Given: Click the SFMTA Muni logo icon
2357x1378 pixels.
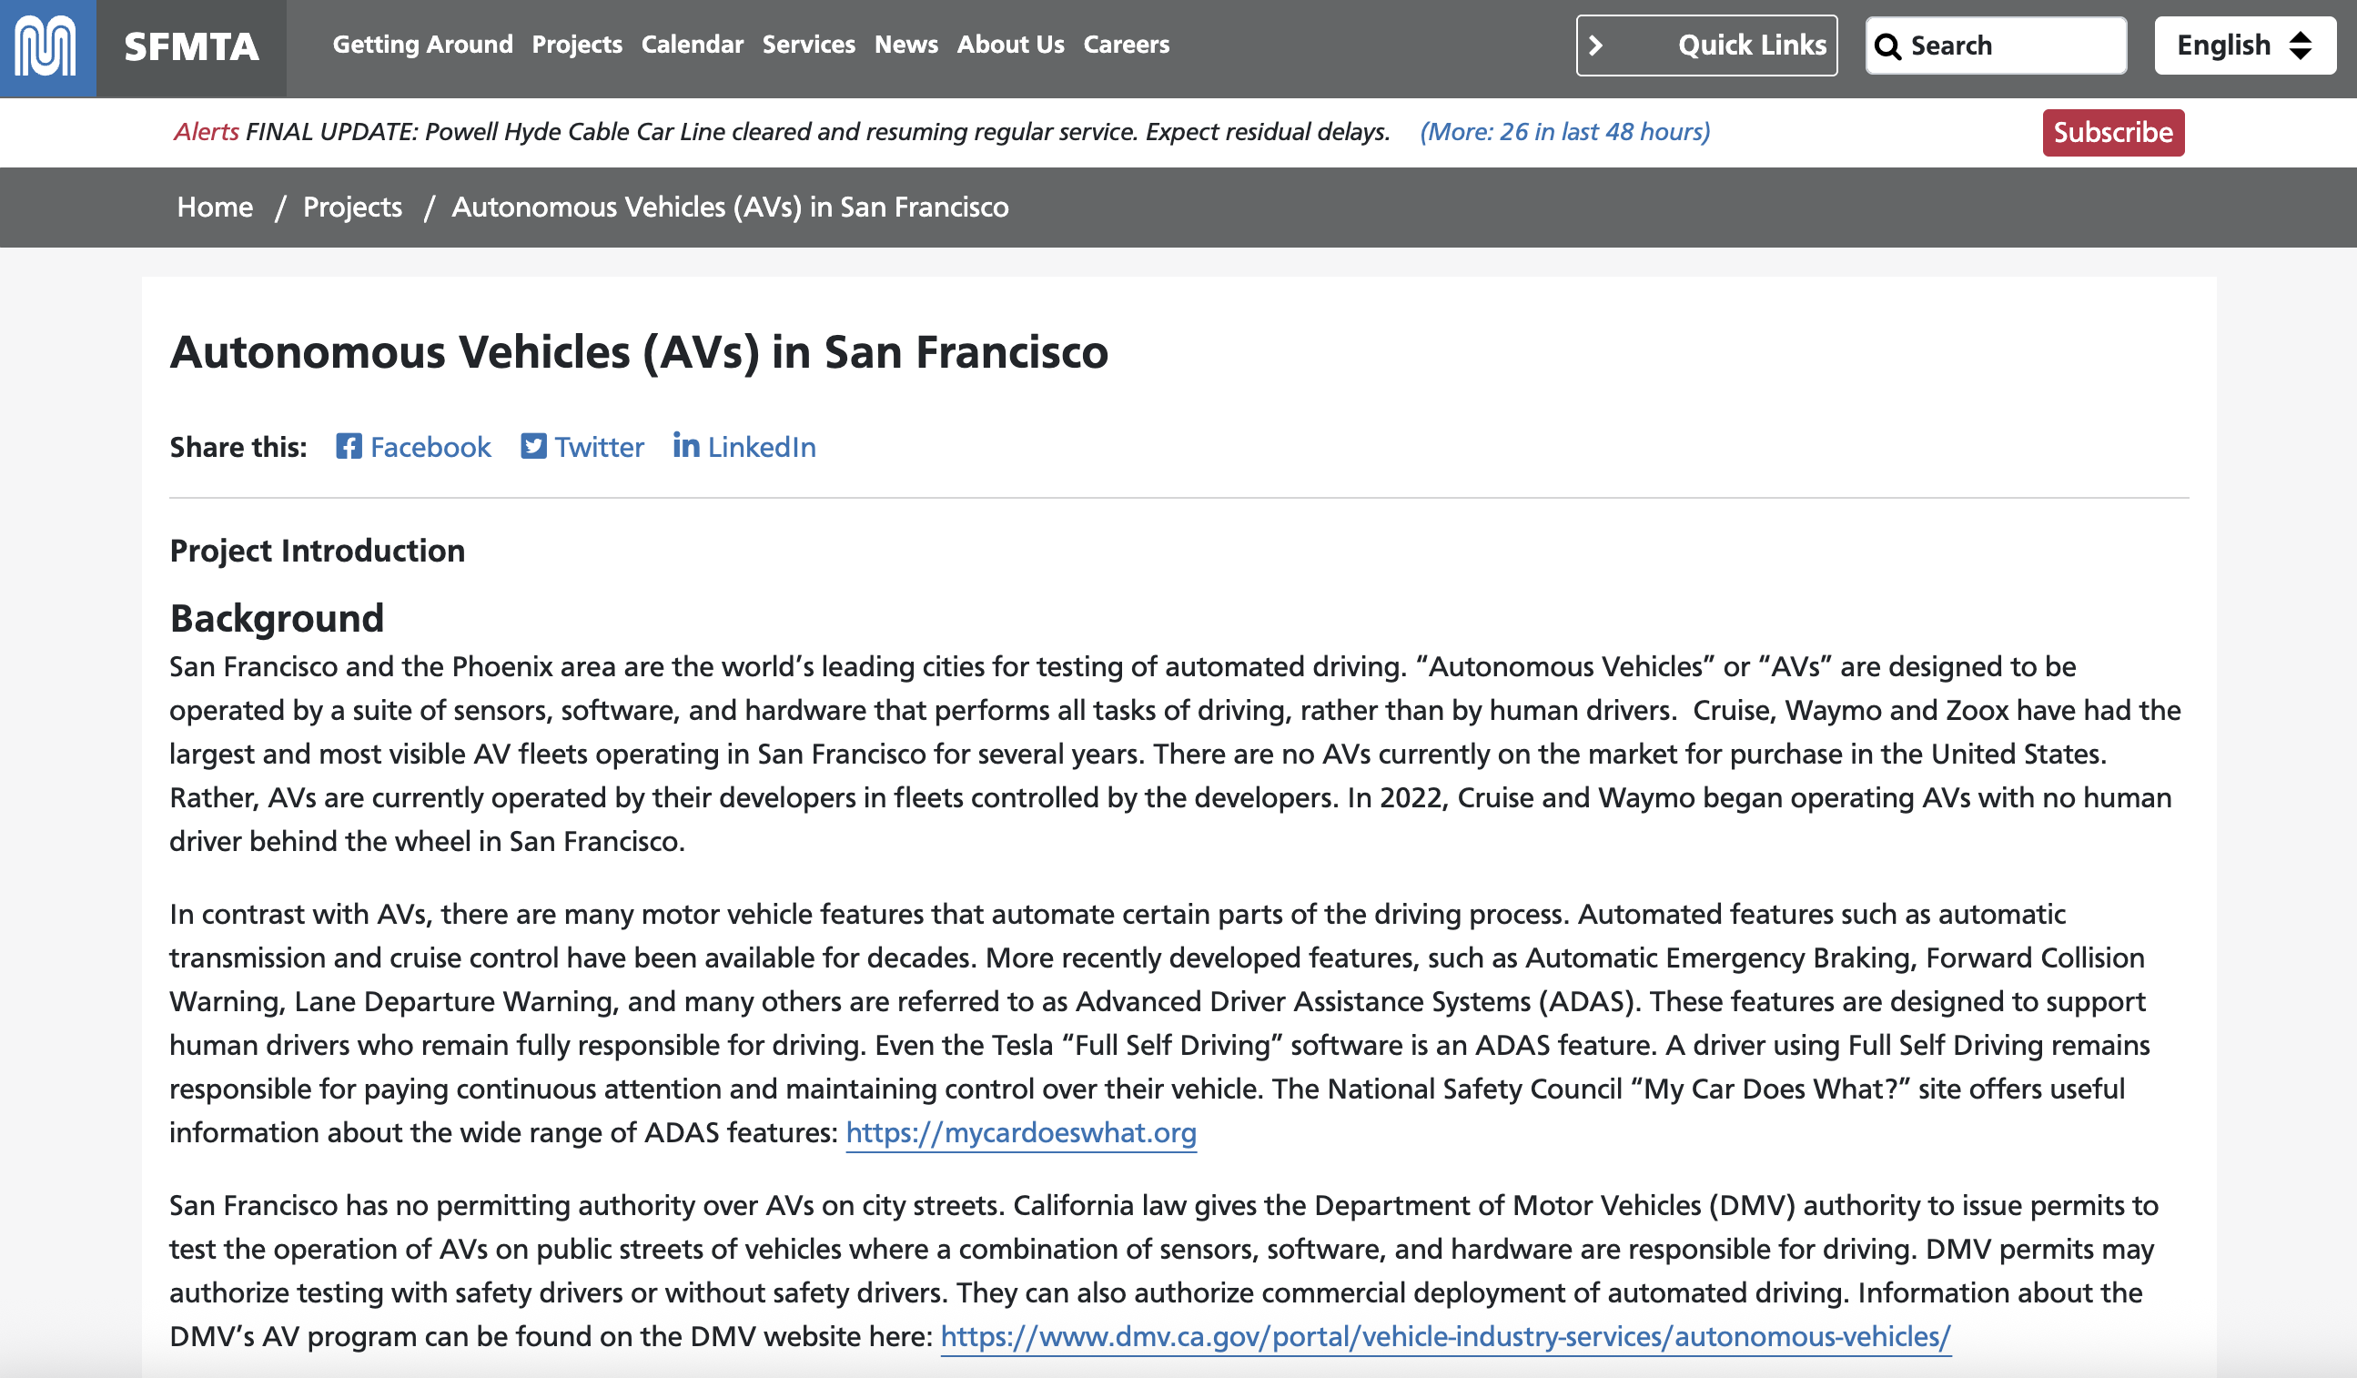Looking at the screenshot, I should click(46, 46).
